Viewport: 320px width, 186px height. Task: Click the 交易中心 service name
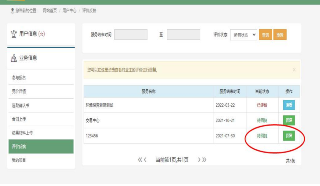click(93, 120)
